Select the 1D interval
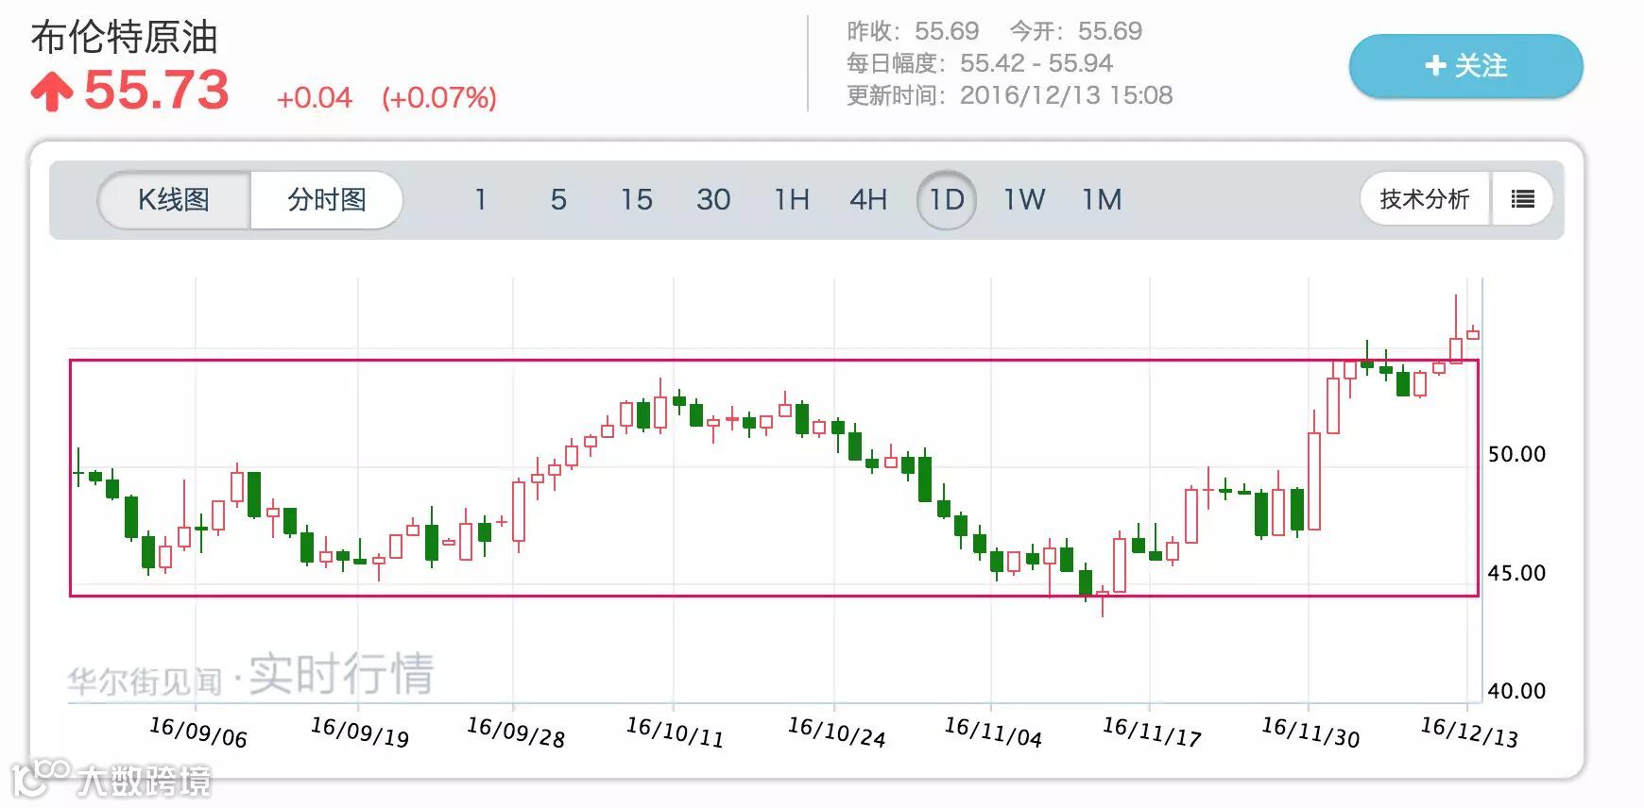Screen dimensions: 1644x808 click(x=947, y=199)
